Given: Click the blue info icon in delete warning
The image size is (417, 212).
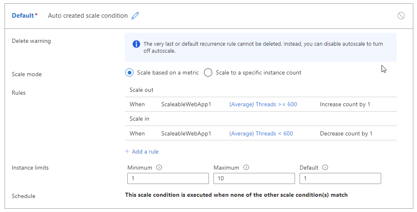Looking at the screenshot, I should (x=136, y=44).
